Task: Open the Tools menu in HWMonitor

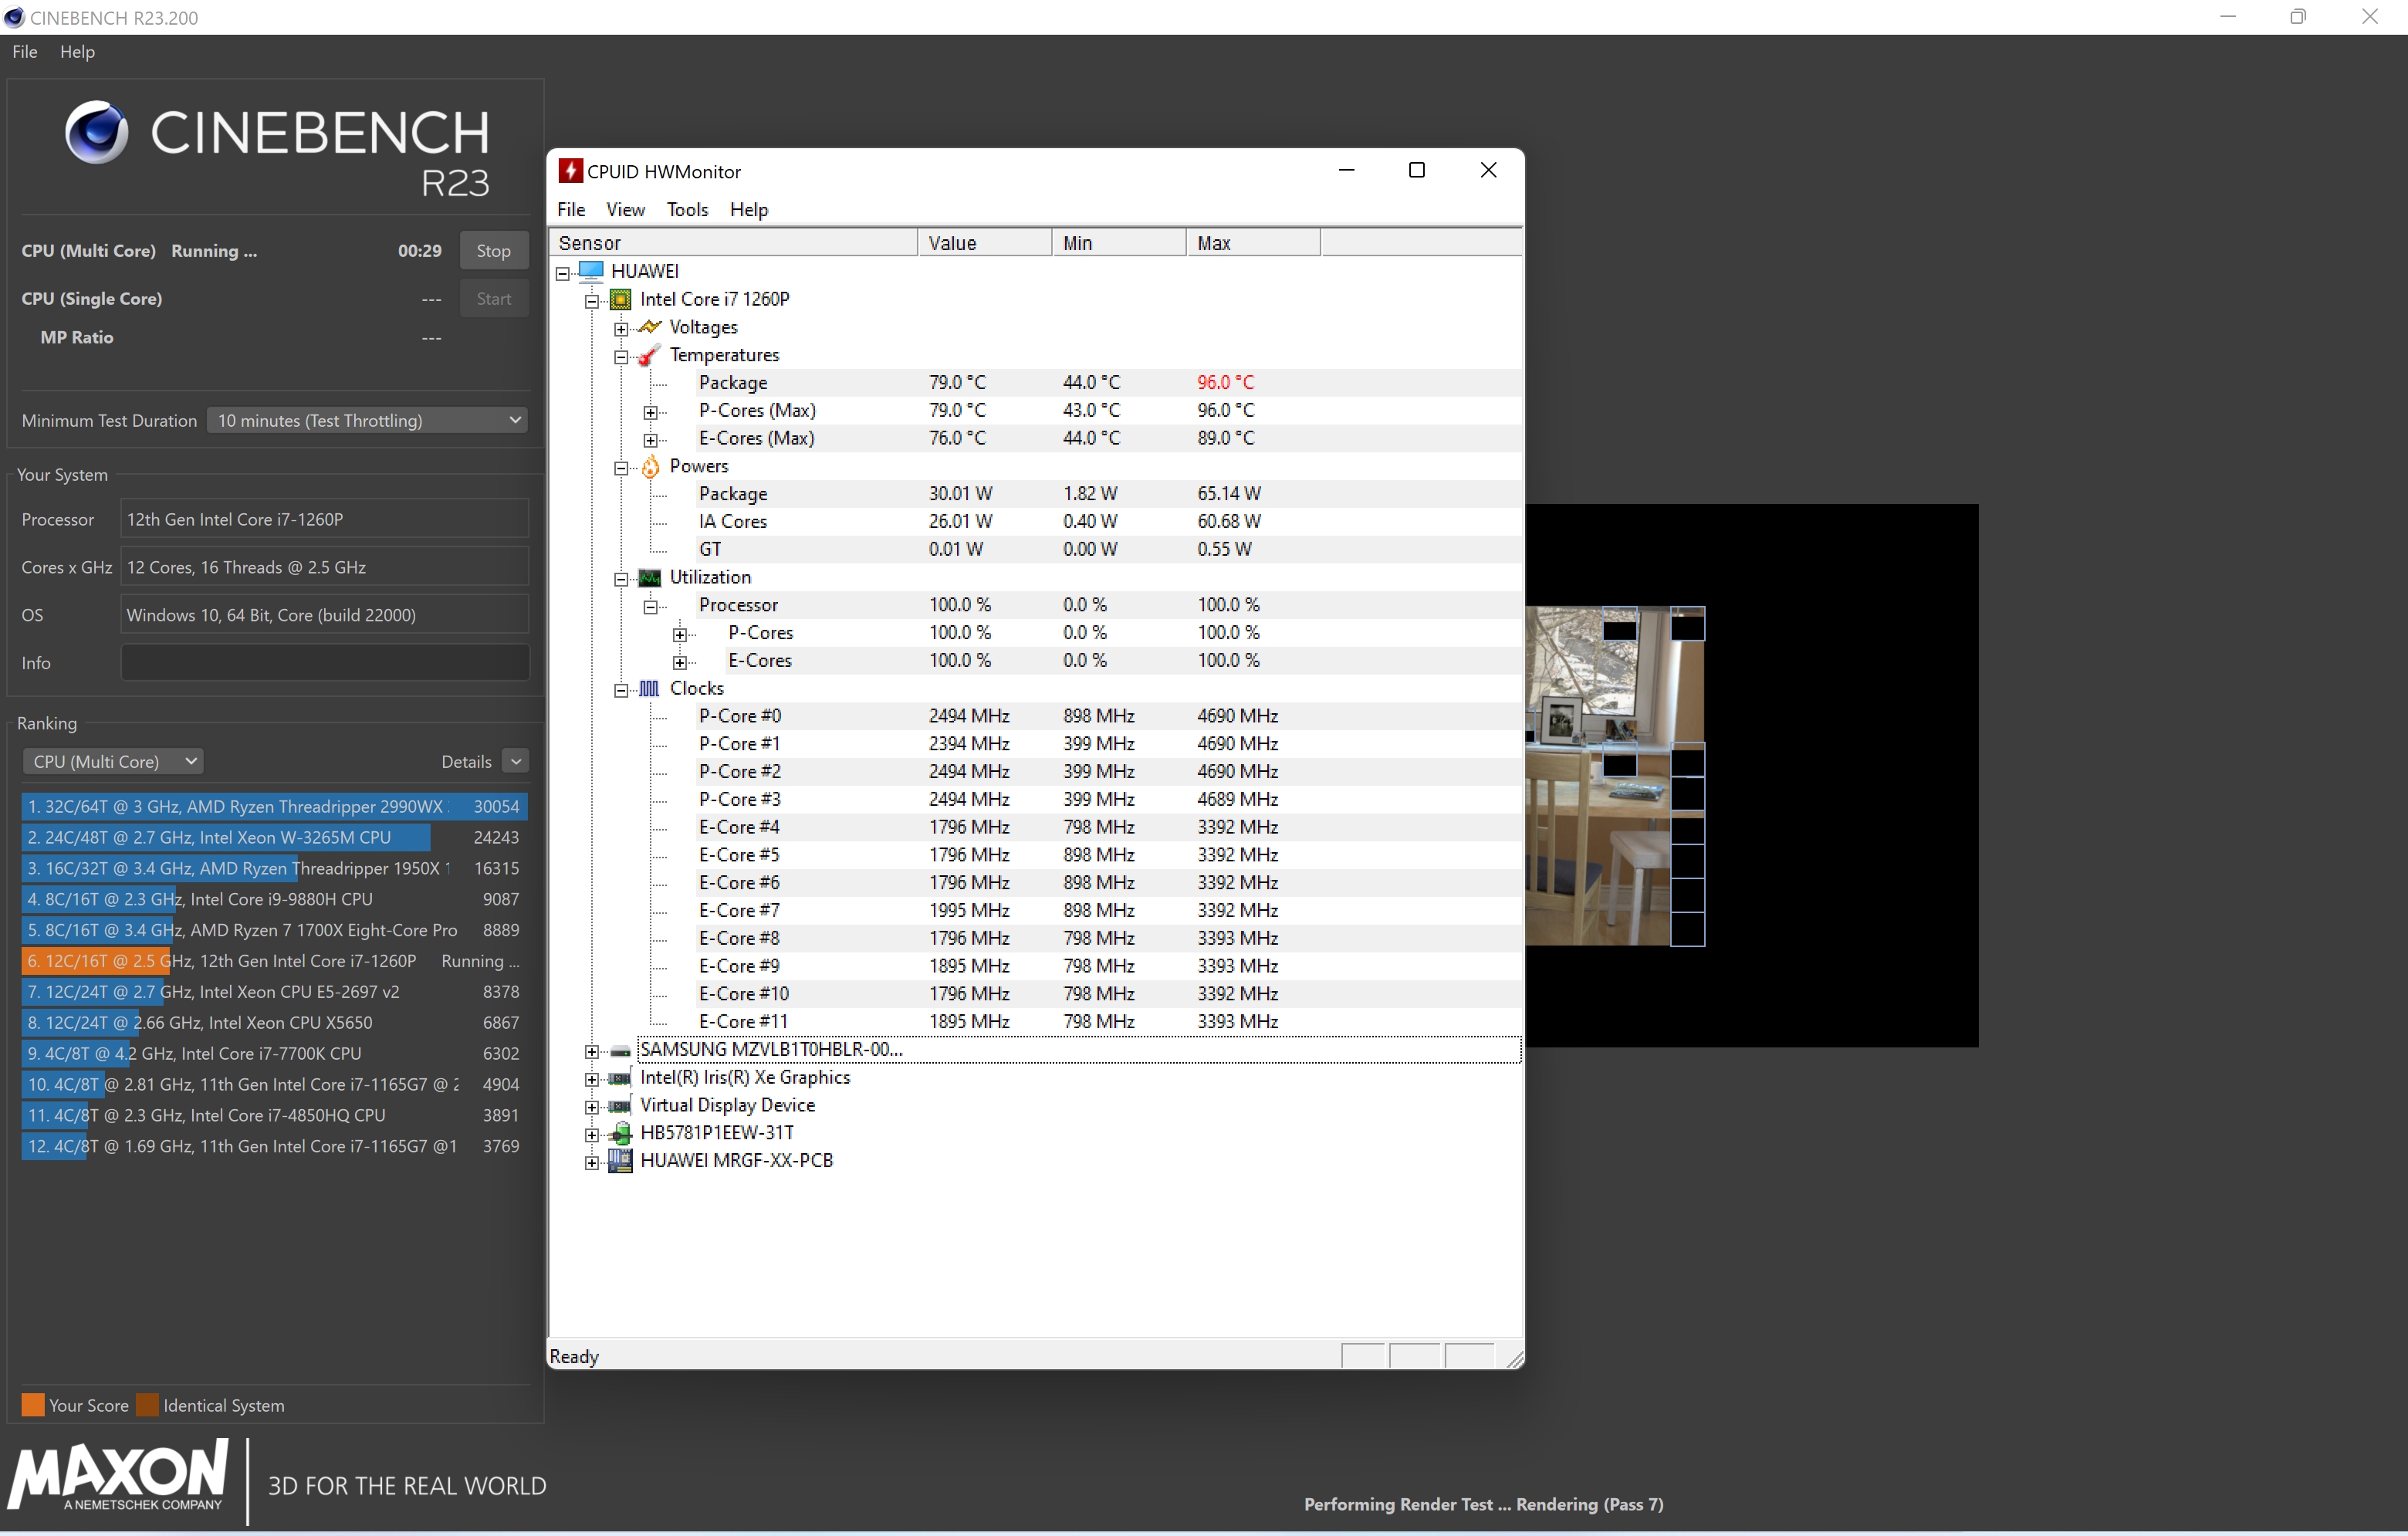Action: (687, 209)
